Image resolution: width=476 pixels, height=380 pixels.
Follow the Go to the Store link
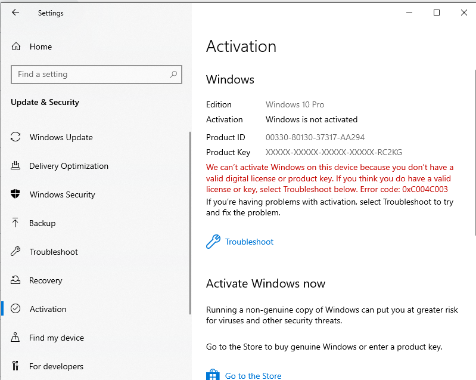pyautogui.click(x=253, y=376)
